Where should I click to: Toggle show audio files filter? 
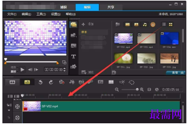(145, 24)
